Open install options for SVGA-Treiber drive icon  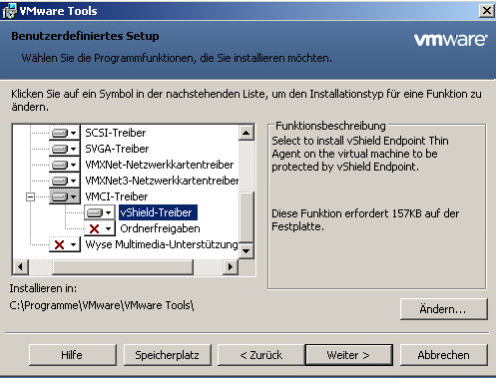tap(65, 149)
